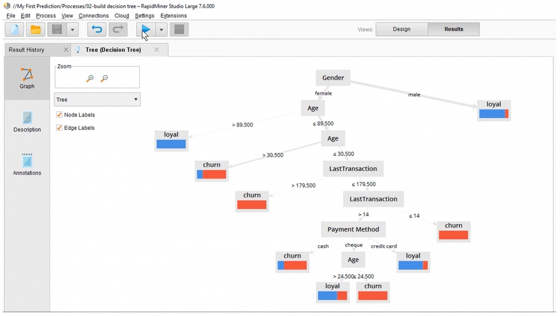Open the Extensions menu

click(x=173, y=16)
